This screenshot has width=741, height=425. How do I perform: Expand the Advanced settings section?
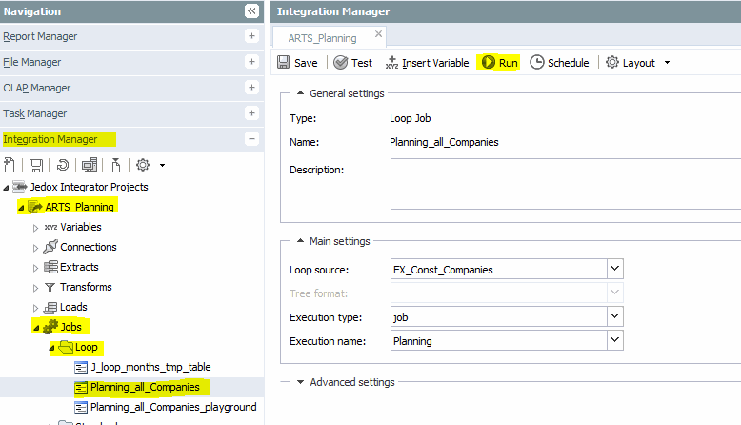[300, 382]
